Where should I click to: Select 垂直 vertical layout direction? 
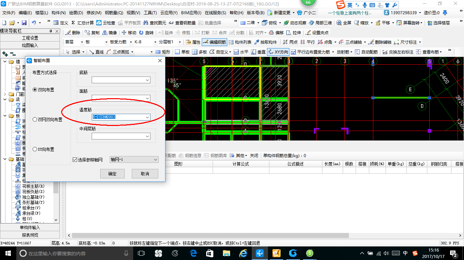click(258, 52)
